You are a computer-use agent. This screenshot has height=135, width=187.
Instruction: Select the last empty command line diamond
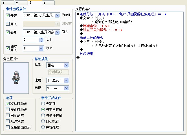[78, 57]
